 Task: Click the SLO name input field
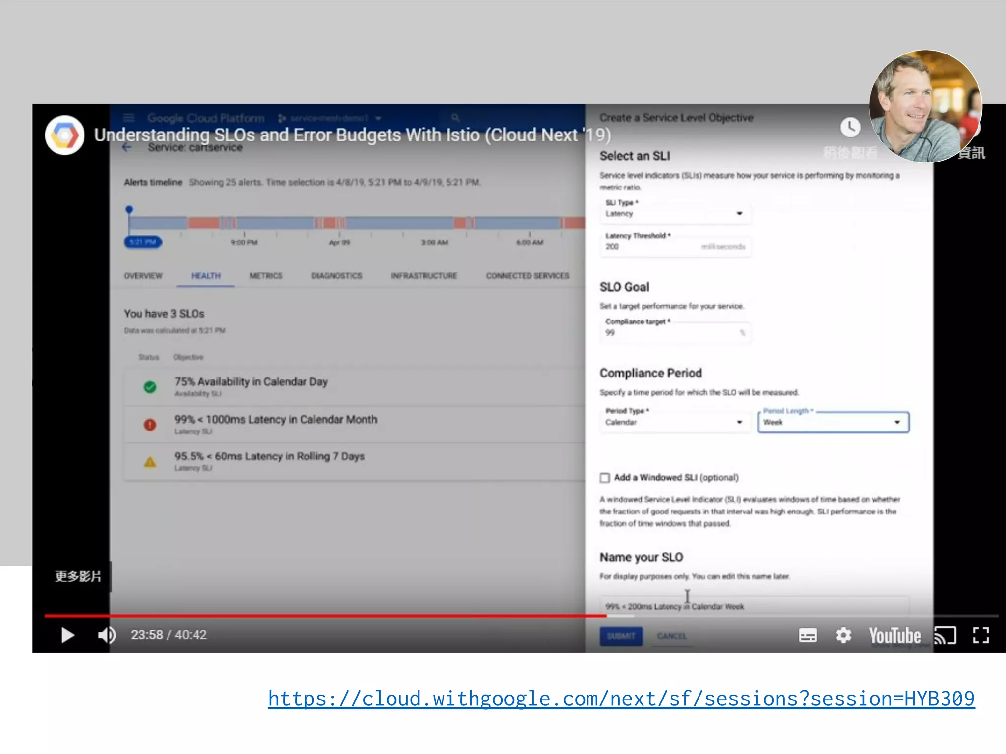(754, 606)
